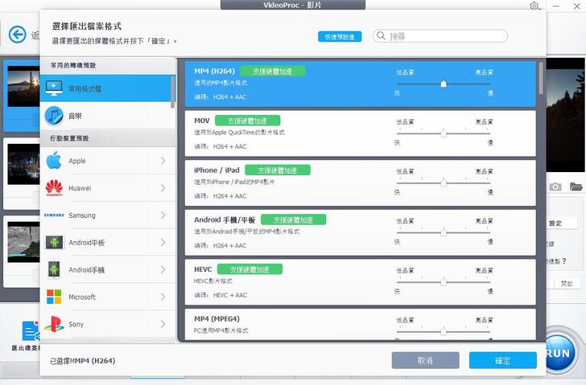Open settings gear in title bar

534,6
